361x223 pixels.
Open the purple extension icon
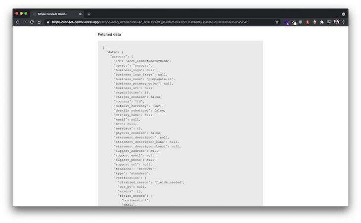tap(286, 22)
